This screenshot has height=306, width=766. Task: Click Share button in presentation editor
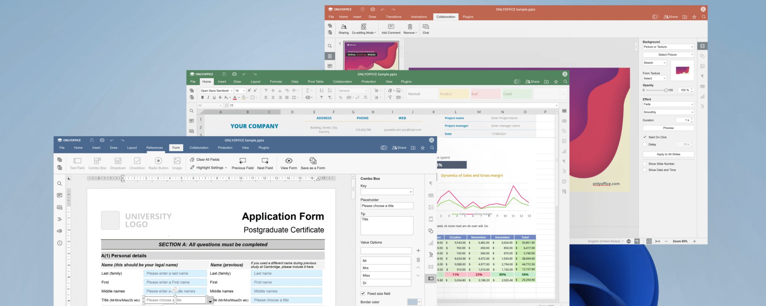[671, 17]
